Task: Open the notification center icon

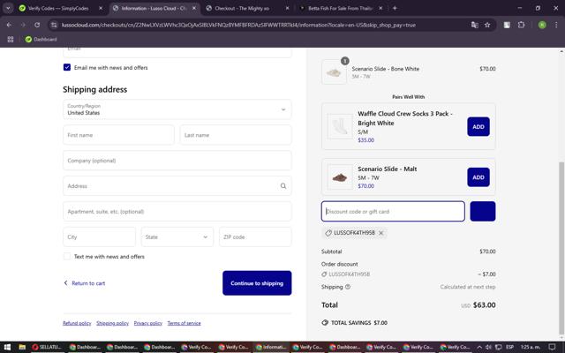Action: click(x=552, y=347)
